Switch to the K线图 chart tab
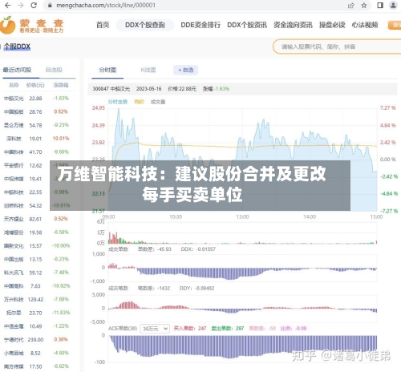Screen dimensions: 401x372 148,70
